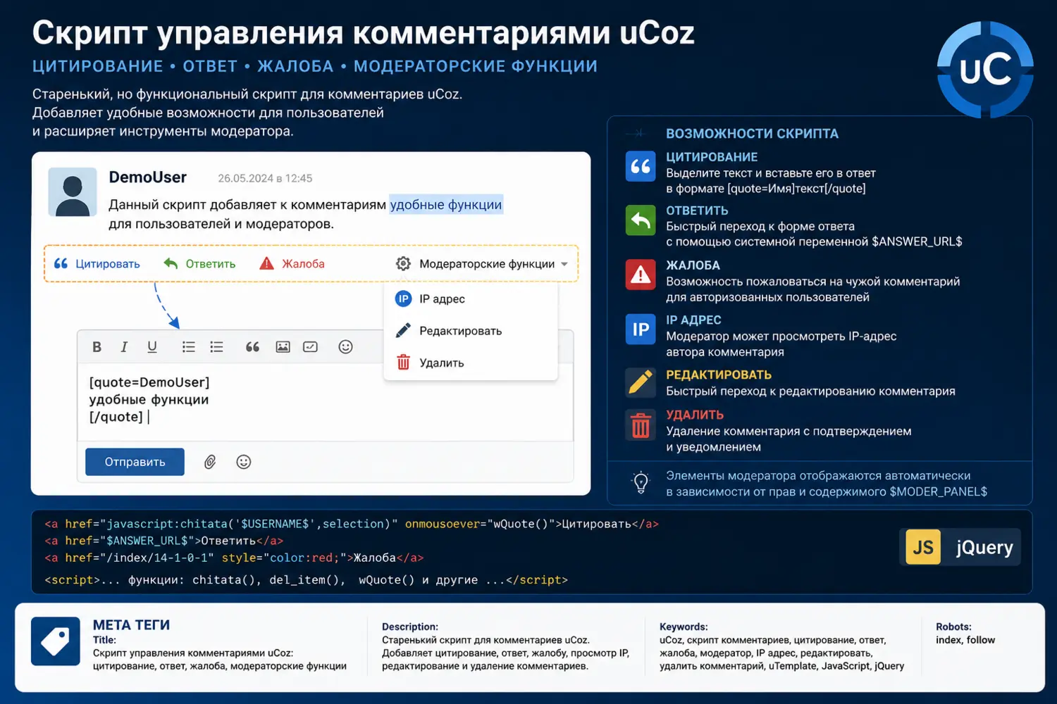This screenshot has height=704, width=1057.
Task: Click the highlighted text "удобные функции" in the comment
Action: [446, 205]
